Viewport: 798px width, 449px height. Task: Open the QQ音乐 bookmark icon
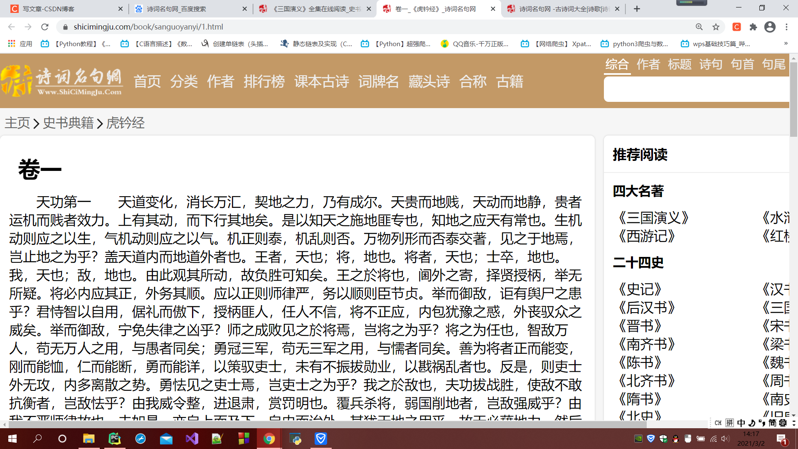click(445, 44)
